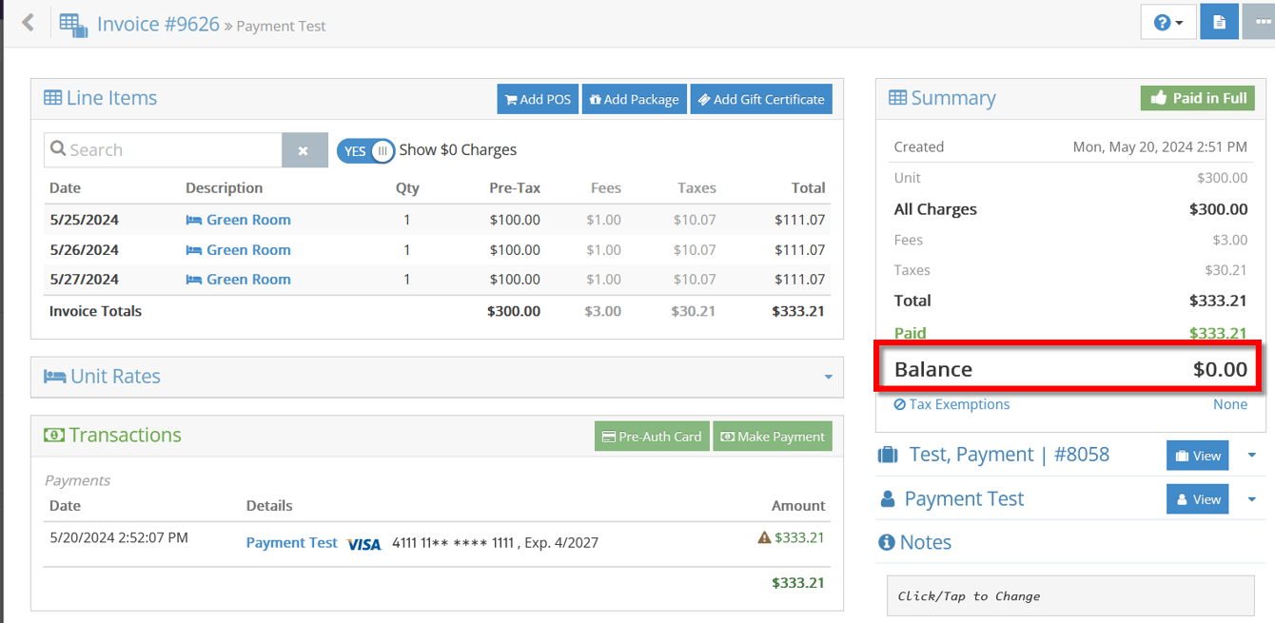Select the Invoice Totals $333.21 value
The height and width of the screenshot is (623, 1275).
pos(799,311)
